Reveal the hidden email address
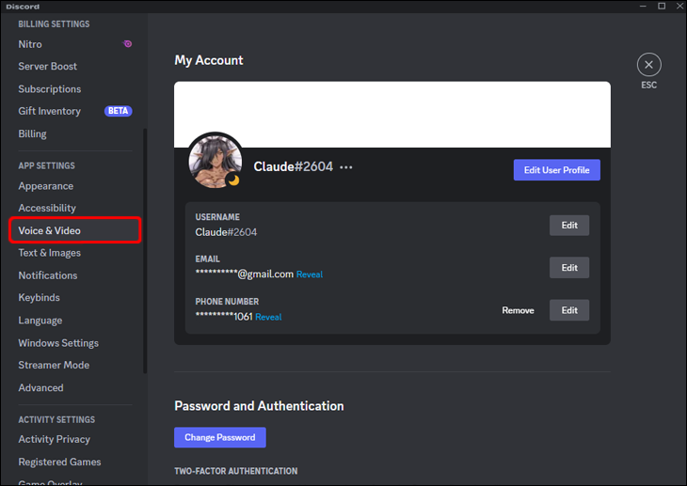The width and height of the screenshot is (687, 486). click(x=310, y=274)
